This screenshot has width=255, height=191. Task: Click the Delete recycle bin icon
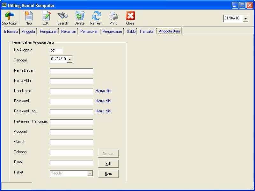(x=80, y=16)
